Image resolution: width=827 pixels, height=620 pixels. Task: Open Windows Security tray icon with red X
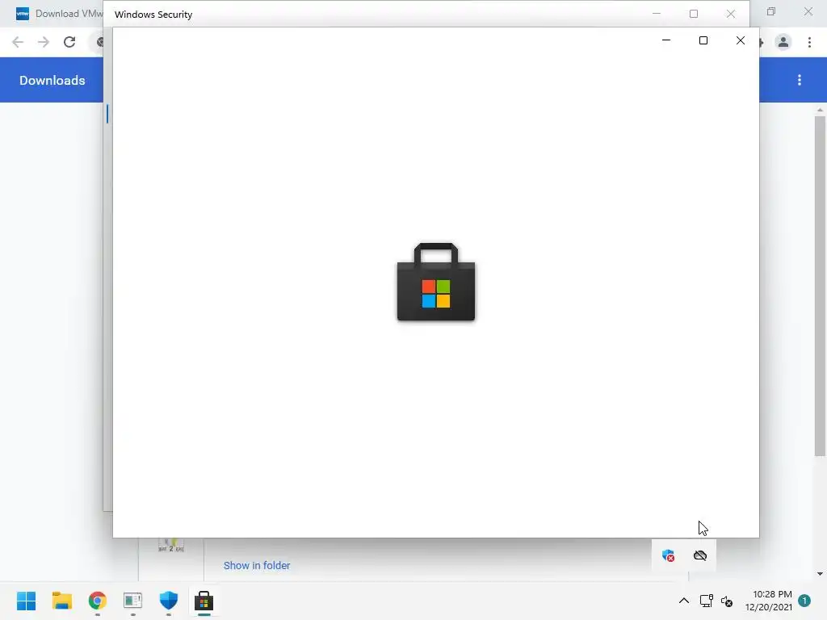(668, 555)
